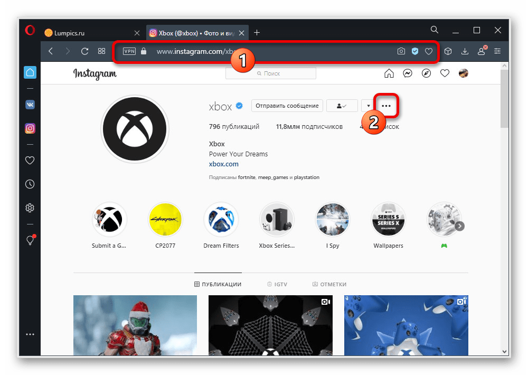This screenshot has height=375, width=528.
Task: Open downloads arrow icon
Action: click(x=465, y=51)
